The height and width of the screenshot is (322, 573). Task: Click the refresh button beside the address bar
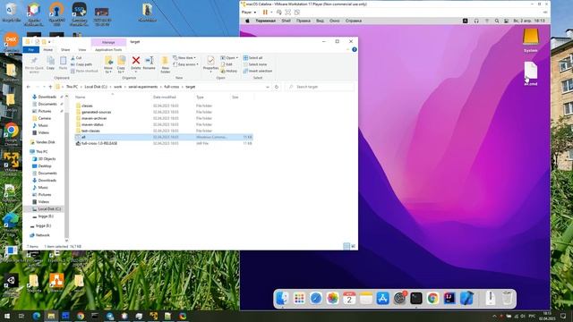coord(277,87)
